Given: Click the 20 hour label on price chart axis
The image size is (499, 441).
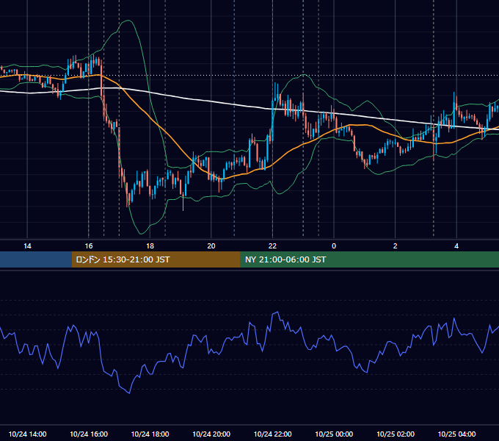Looking at the screenshot, I should (211, 246).
